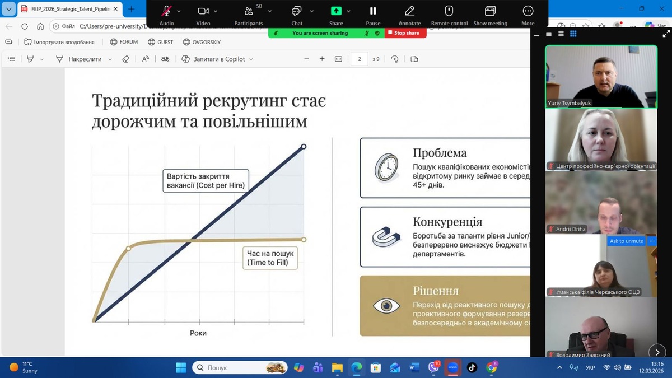672x378 pixels.
Task: Zoom in PDF with the plus button
Action: [x=322, y=59]
